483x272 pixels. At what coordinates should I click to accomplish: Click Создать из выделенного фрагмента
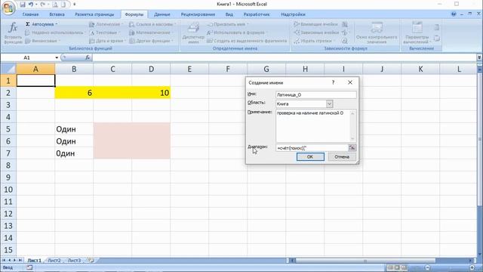coord(247,41)
